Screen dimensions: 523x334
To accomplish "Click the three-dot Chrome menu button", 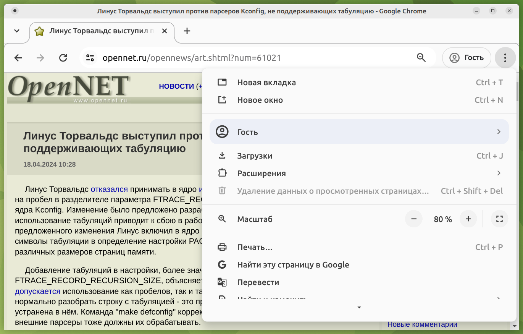I will (x=505, y=58).
